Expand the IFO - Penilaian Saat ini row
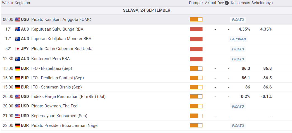The width and height of the screenshot is (292, 133). tap(57, 78)
